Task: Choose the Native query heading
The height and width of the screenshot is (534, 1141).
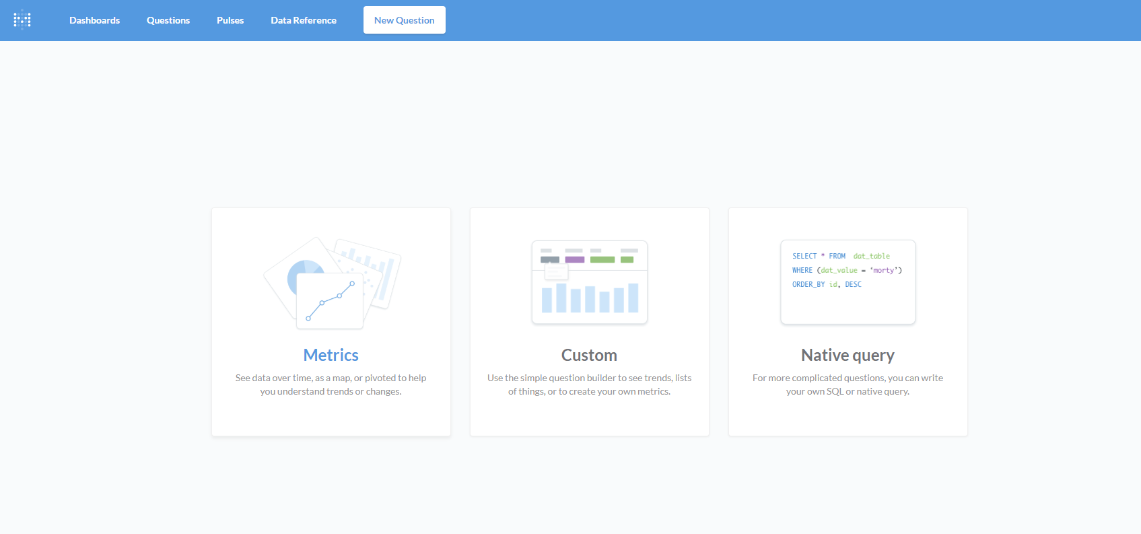Action: [848, 355]
